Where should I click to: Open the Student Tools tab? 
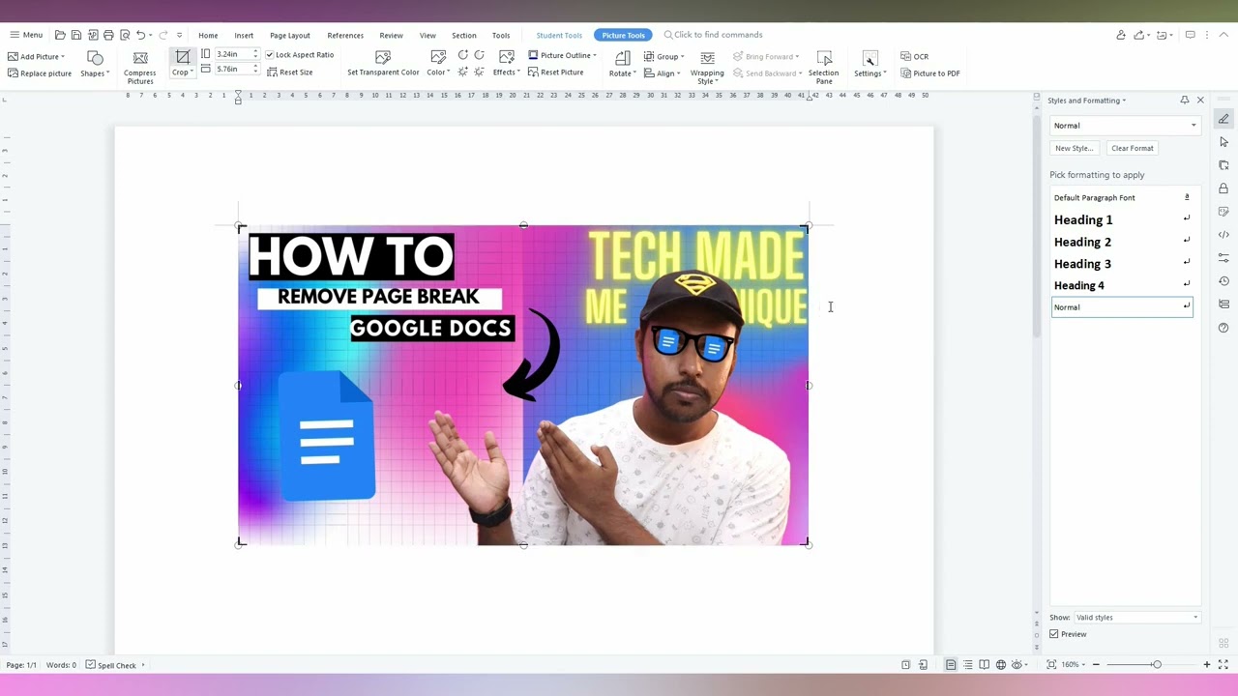(559, 36)
